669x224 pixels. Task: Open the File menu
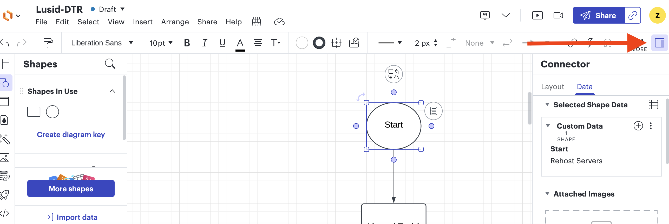point(41,22)
